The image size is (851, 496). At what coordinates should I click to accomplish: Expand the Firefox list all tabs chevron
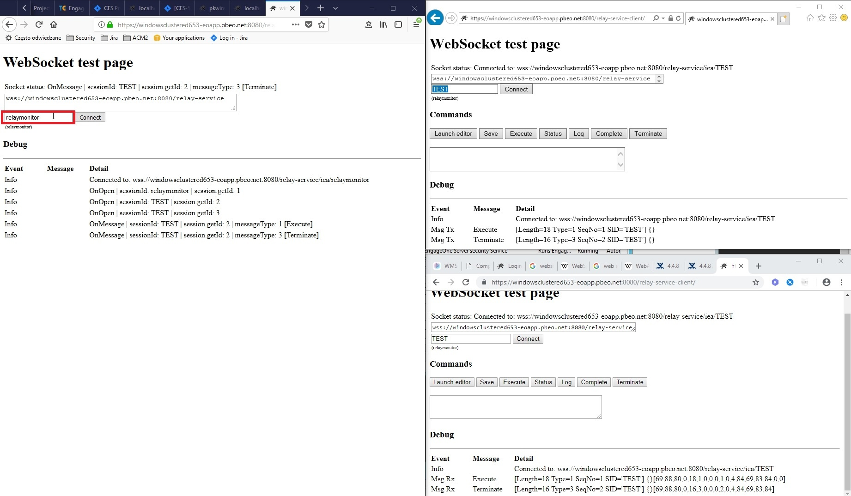(335, 8)
